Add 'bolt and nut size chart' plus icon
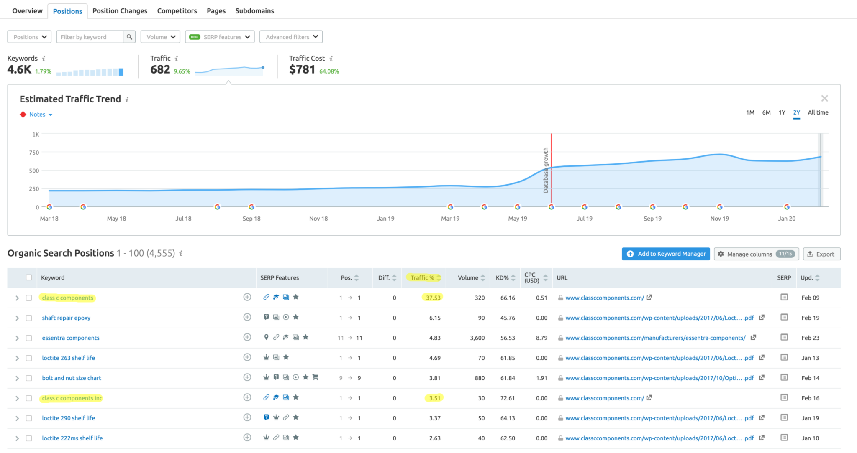Image resolution: width=857 pixels, height=453 pixels. click(247, 377)
